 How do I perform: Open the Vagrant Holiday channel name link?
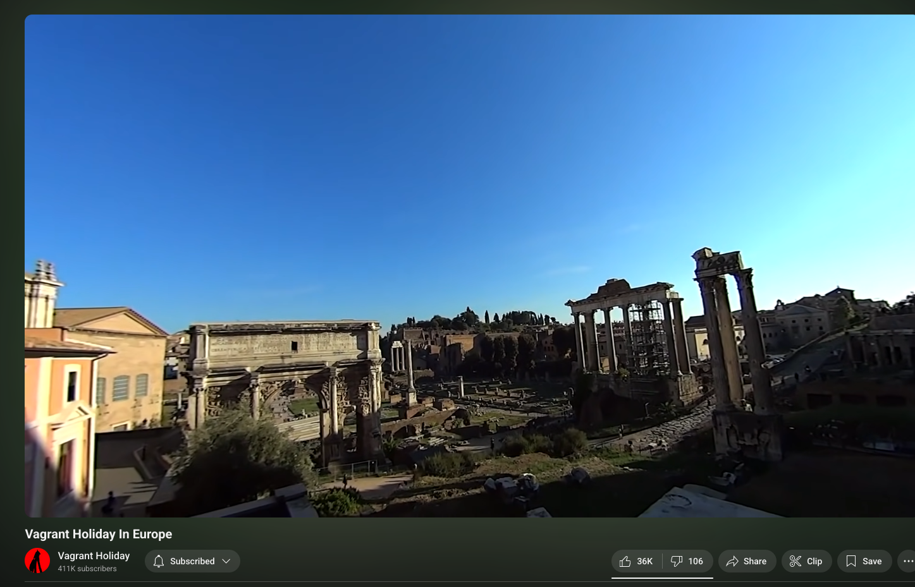[94, 555]
